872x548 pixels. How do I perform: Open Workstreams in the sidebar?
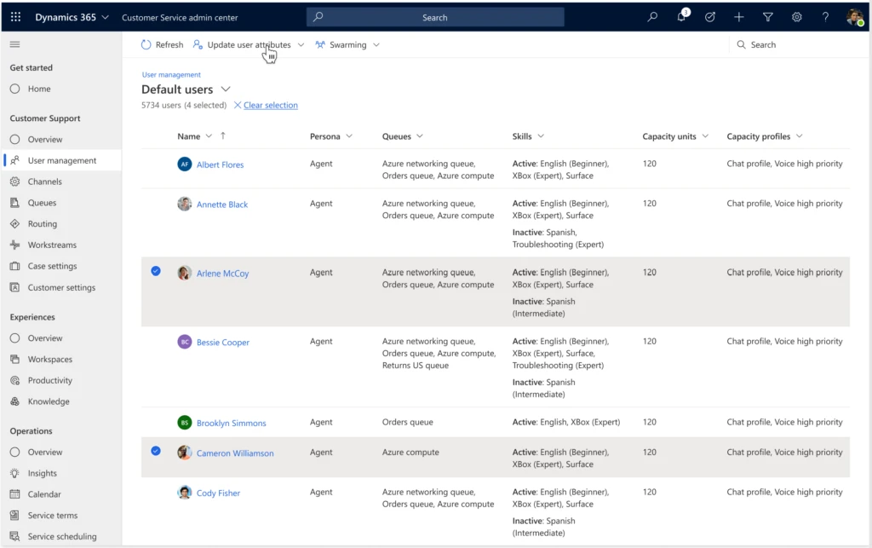52,245
